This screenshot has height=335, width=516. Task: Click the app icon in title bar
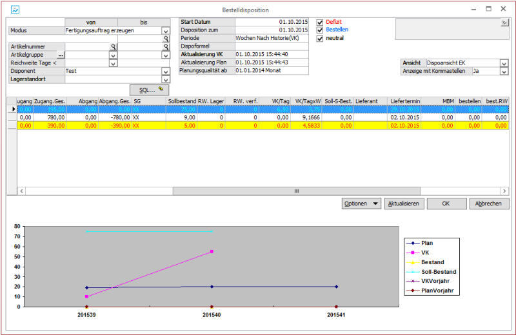pyautogui.click(x=15, y=10)
